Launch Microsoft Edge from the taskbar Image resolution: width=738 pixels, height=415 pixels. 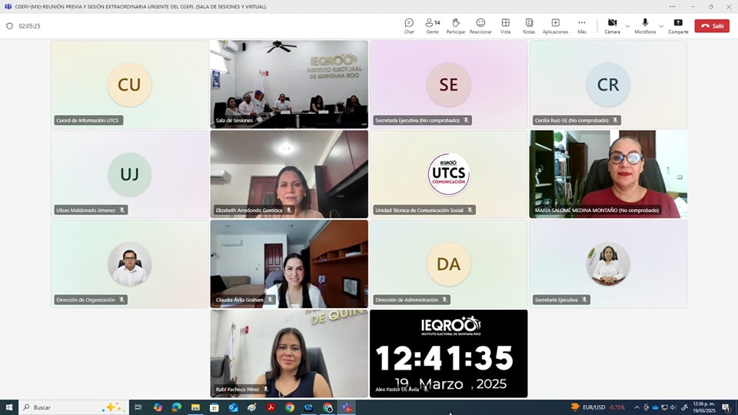177,407
